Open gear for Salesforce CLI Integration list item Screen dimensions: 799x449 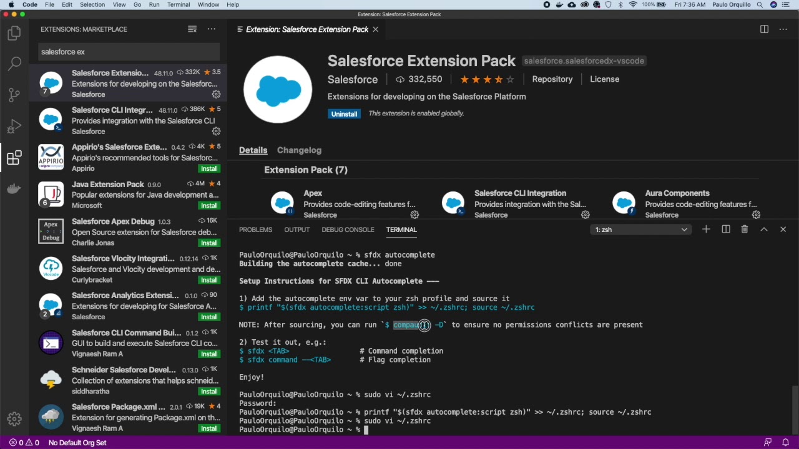216,132
